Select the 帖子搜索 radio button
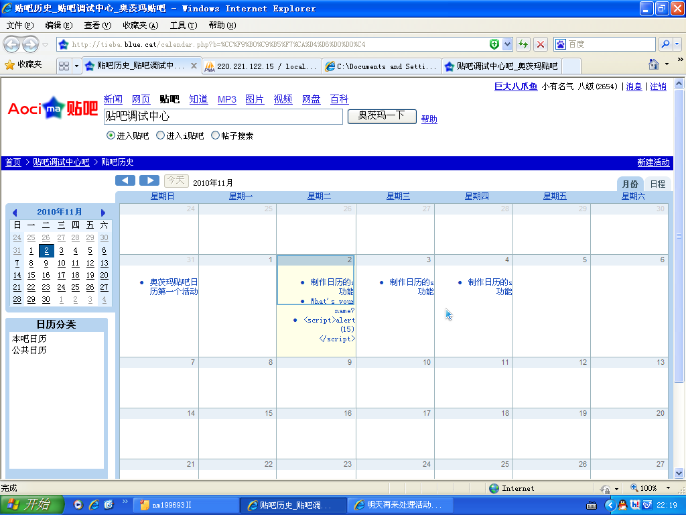Image resolution: width=686 pixels, height=515 pixels. click(x=215, y=135)
